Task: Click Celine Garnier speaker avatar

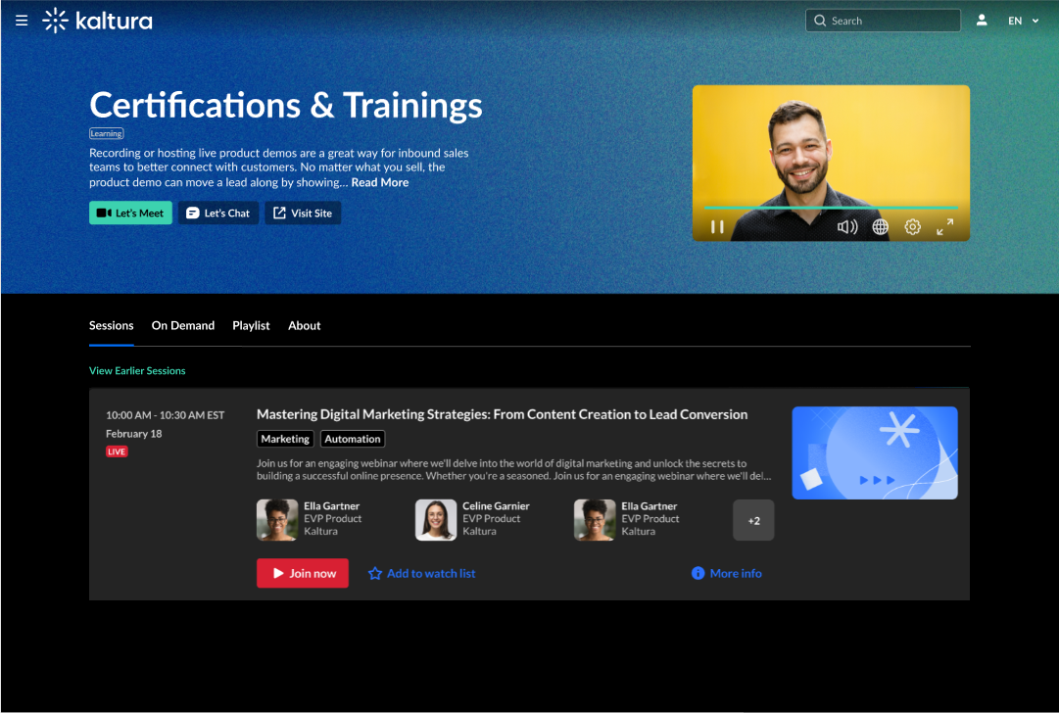Action: 436,520
